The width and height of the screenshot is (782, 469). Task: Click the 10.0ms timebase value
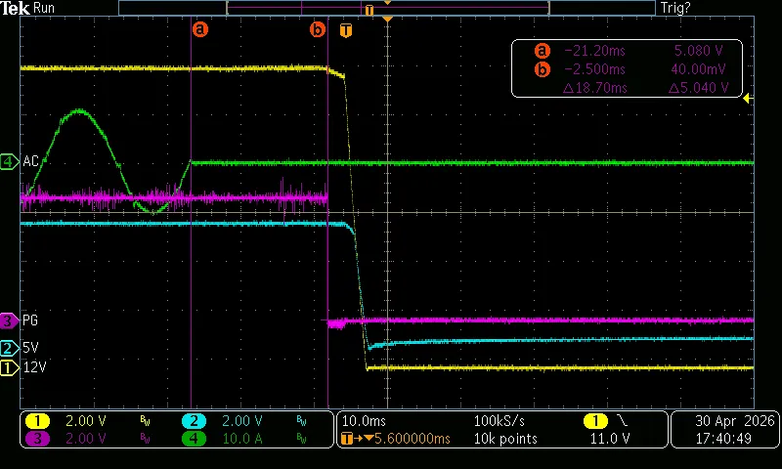coord(364,421)
